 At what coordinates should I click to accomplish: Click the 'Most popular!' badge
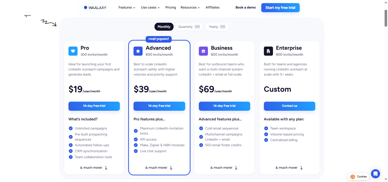[x=159, y=39]
